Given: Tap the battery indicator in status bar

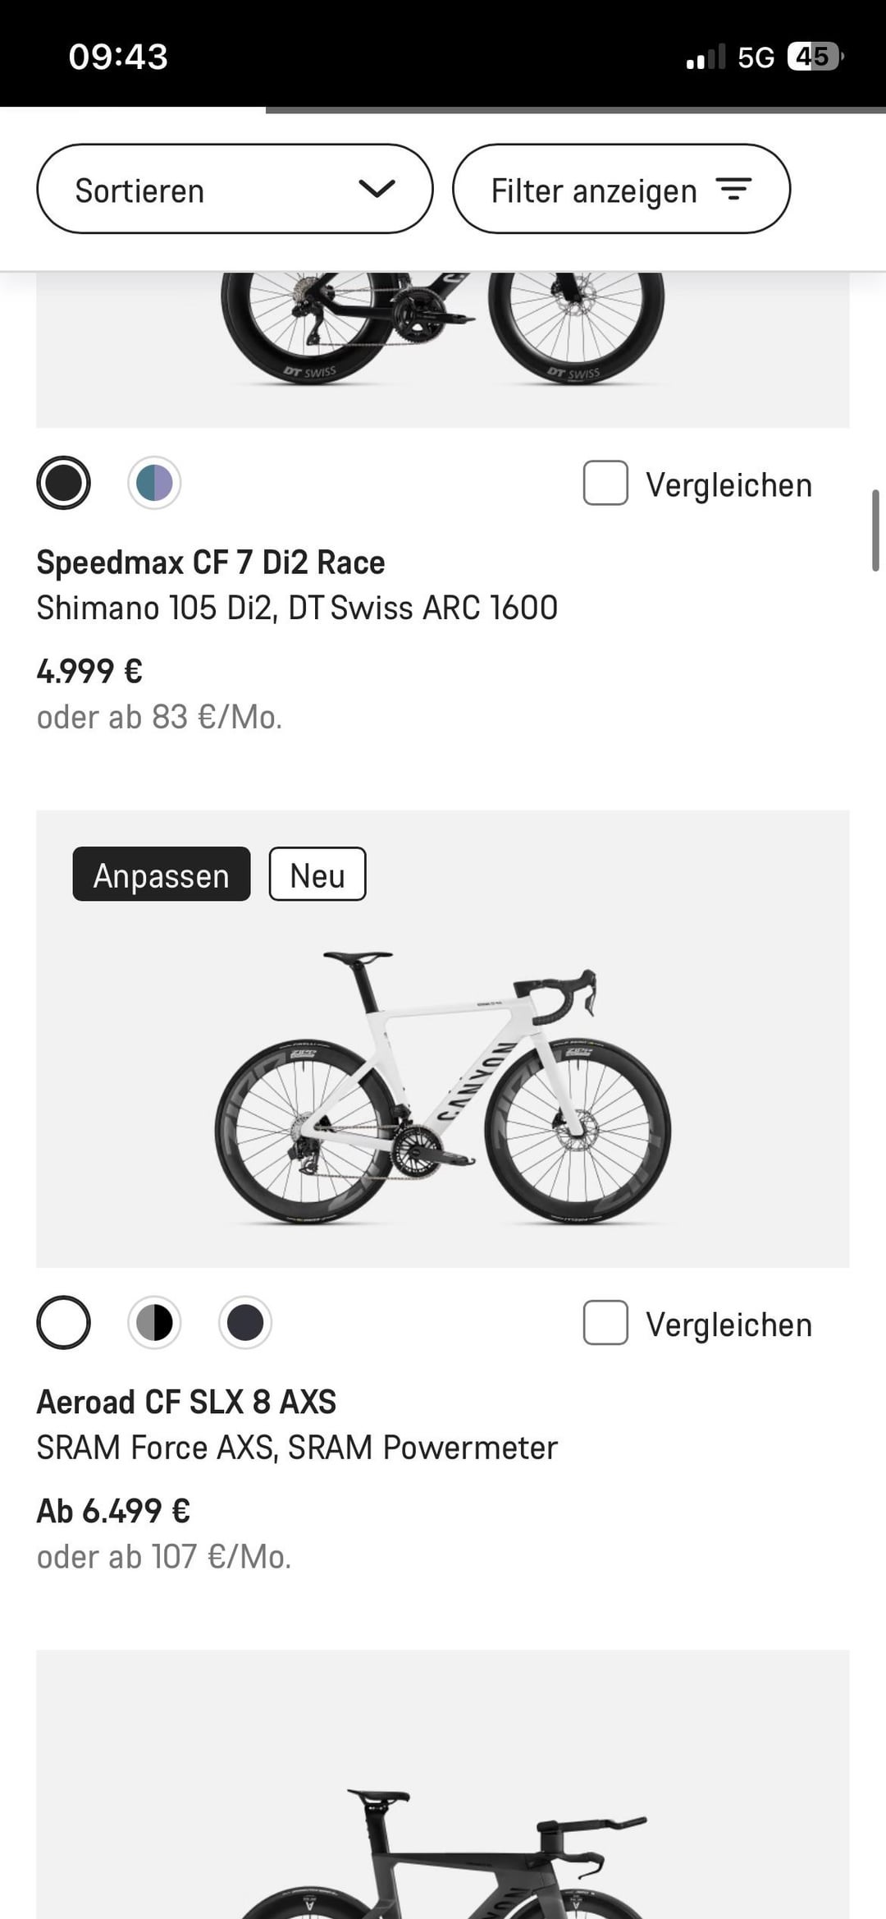Looking at the screenshot, I should (x=815, y=57).
